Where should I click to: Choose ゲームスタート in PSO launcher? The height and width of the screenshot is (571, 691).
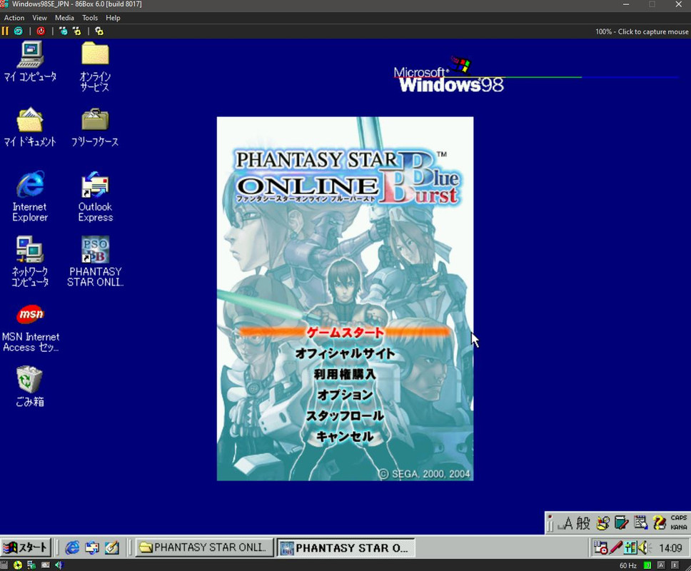click(345, 333)
